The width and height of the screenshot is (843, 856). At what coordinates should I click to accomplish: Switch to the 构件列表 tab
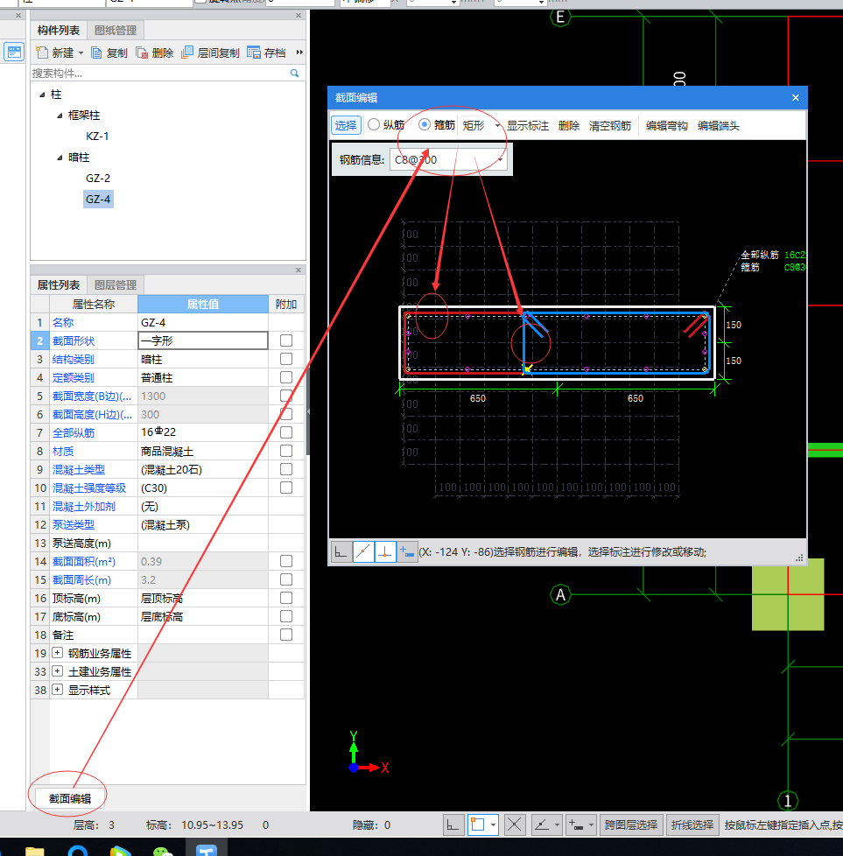(59, 30)
